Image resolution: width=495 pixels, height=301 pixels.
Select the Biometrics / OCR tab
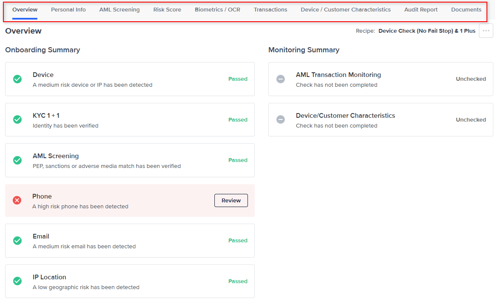point(217,10)
